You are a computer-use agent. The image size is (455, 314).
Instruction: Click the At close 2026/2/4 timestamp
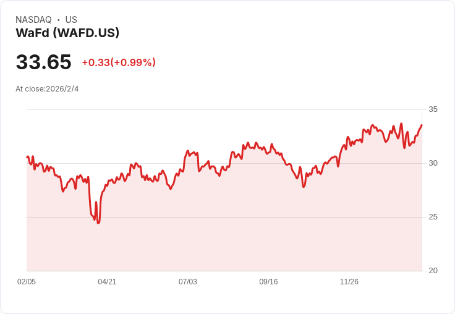coord(47,88)
